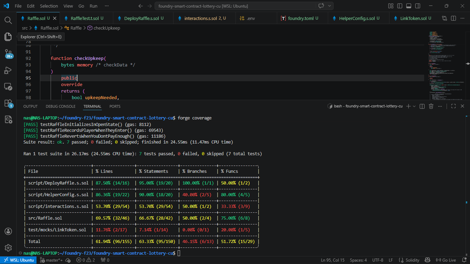Click the master* git branch status
The height and width of the screenshot is (264, 470).
click(51, 260)
